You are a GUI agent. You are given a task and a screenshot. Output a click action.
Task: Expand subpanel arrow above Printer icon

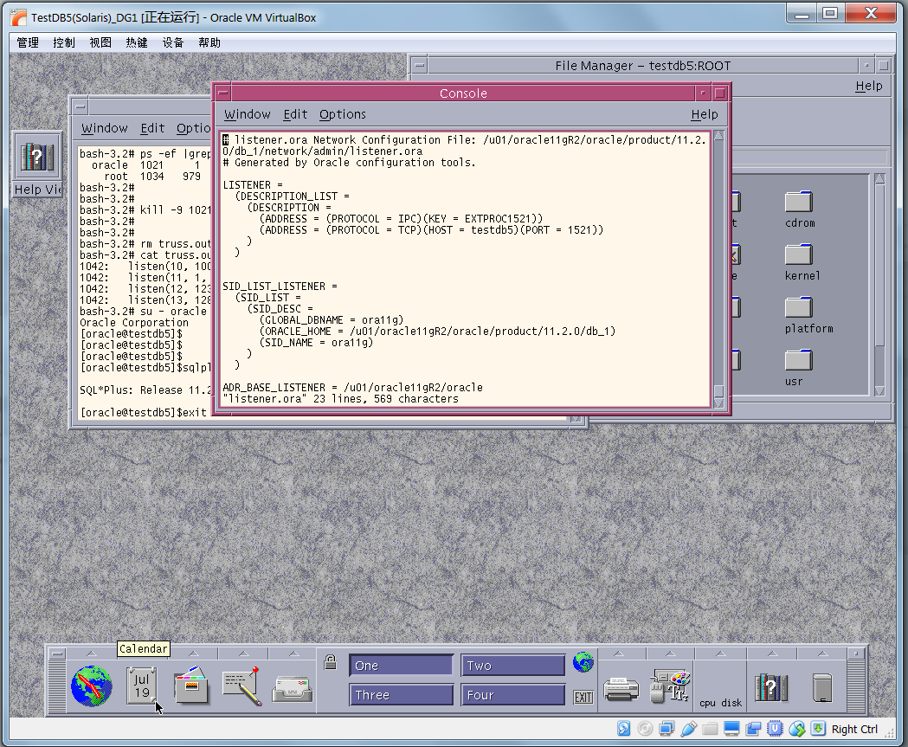619,654
